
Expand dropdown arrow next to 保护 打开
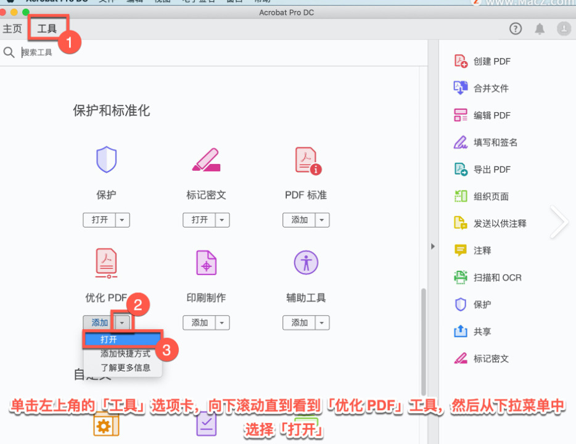tap(122, 220)
